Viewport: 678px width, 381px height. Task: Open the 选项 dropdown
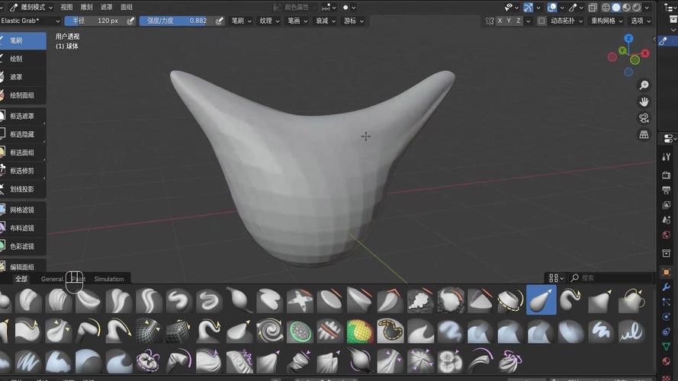click(x=641, y=21)
